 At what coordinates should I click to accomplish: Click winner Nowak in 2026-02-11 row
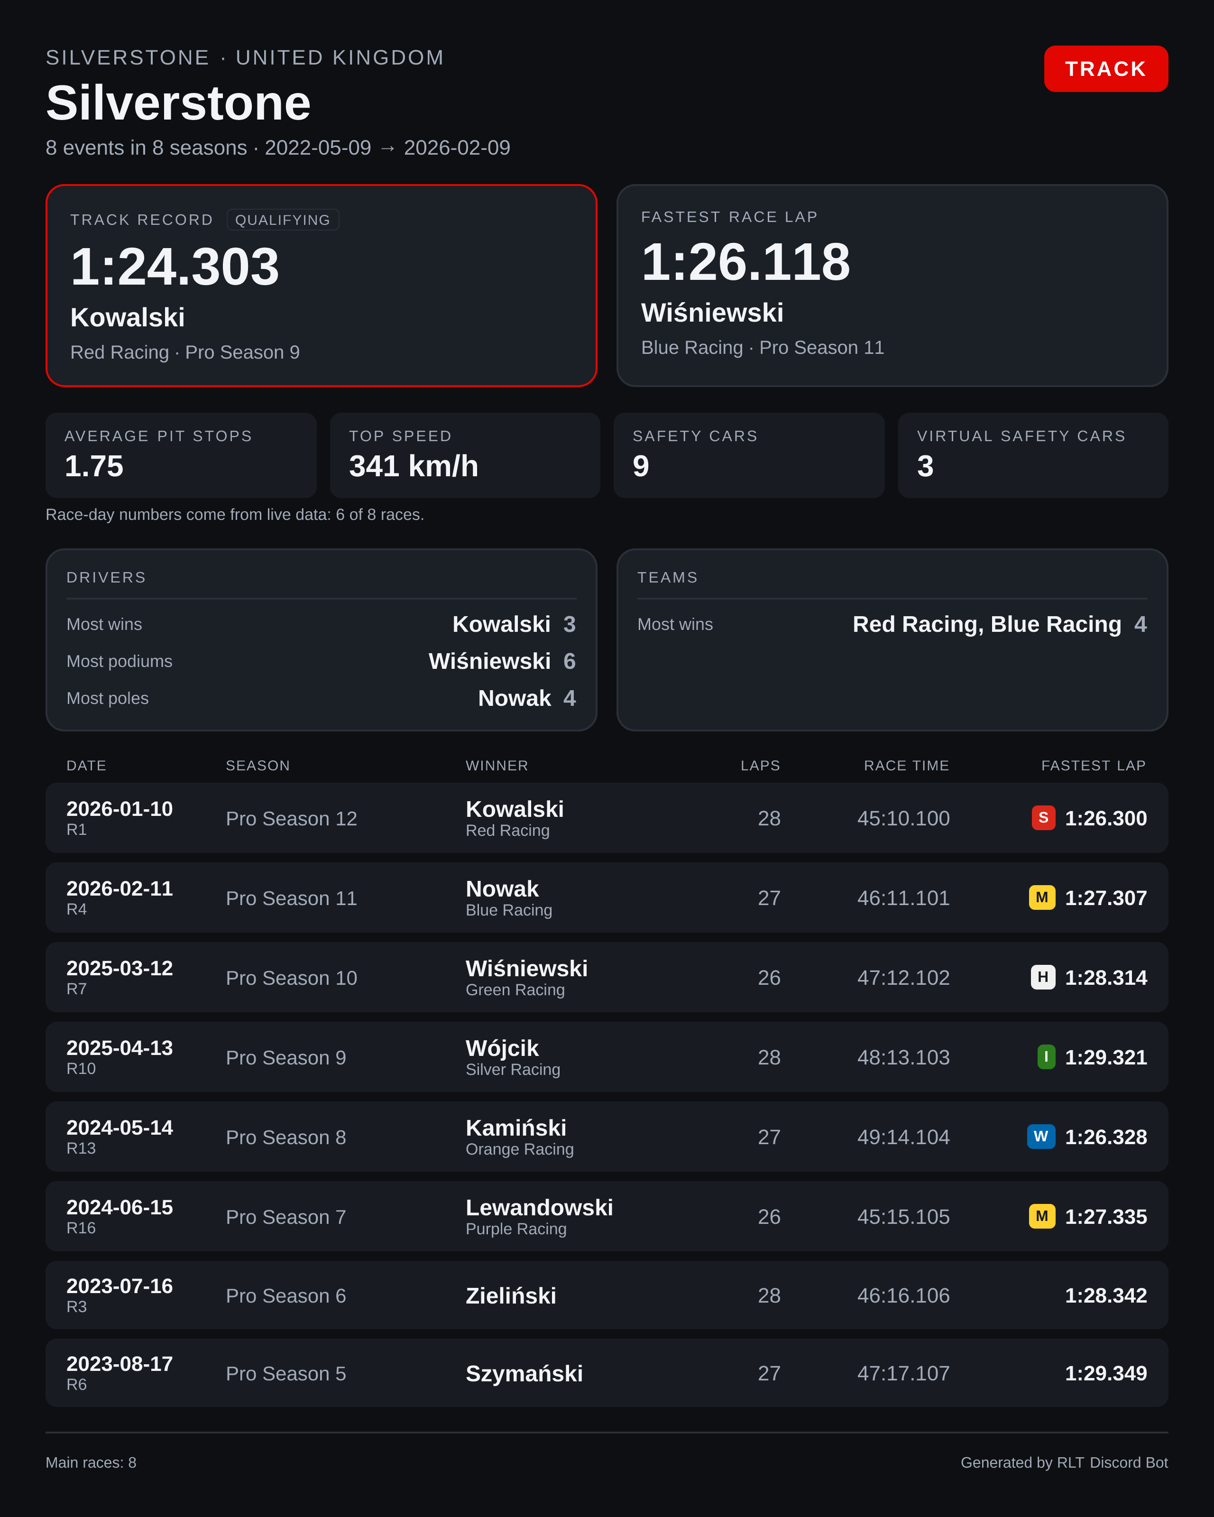pos(502,888)
